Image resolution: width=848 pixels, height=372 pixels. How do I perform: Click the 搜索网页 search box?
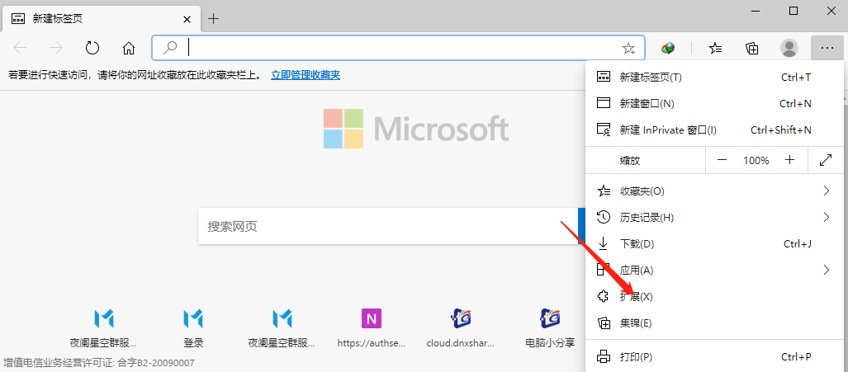(x=386, y=226)
